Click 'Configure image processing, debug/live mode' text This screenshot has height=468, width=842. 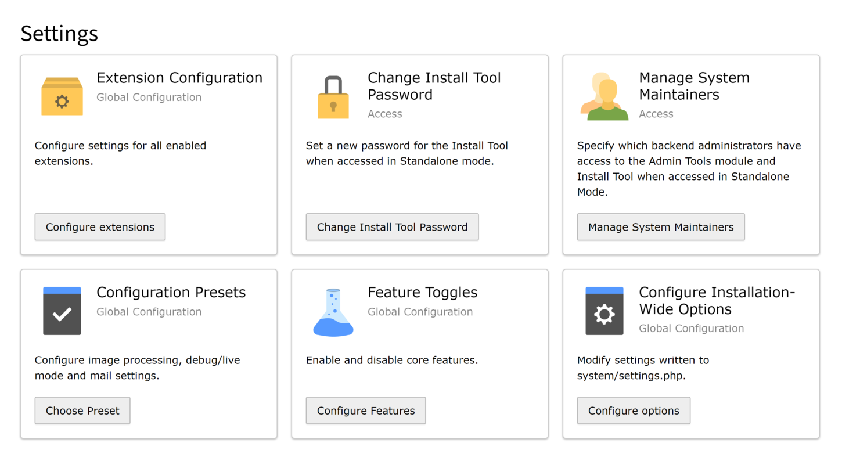[x=138, y=368]
